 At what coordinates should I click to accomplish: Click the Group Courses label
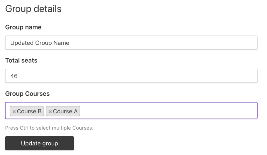pyautogui.click(x=27, y=94)
